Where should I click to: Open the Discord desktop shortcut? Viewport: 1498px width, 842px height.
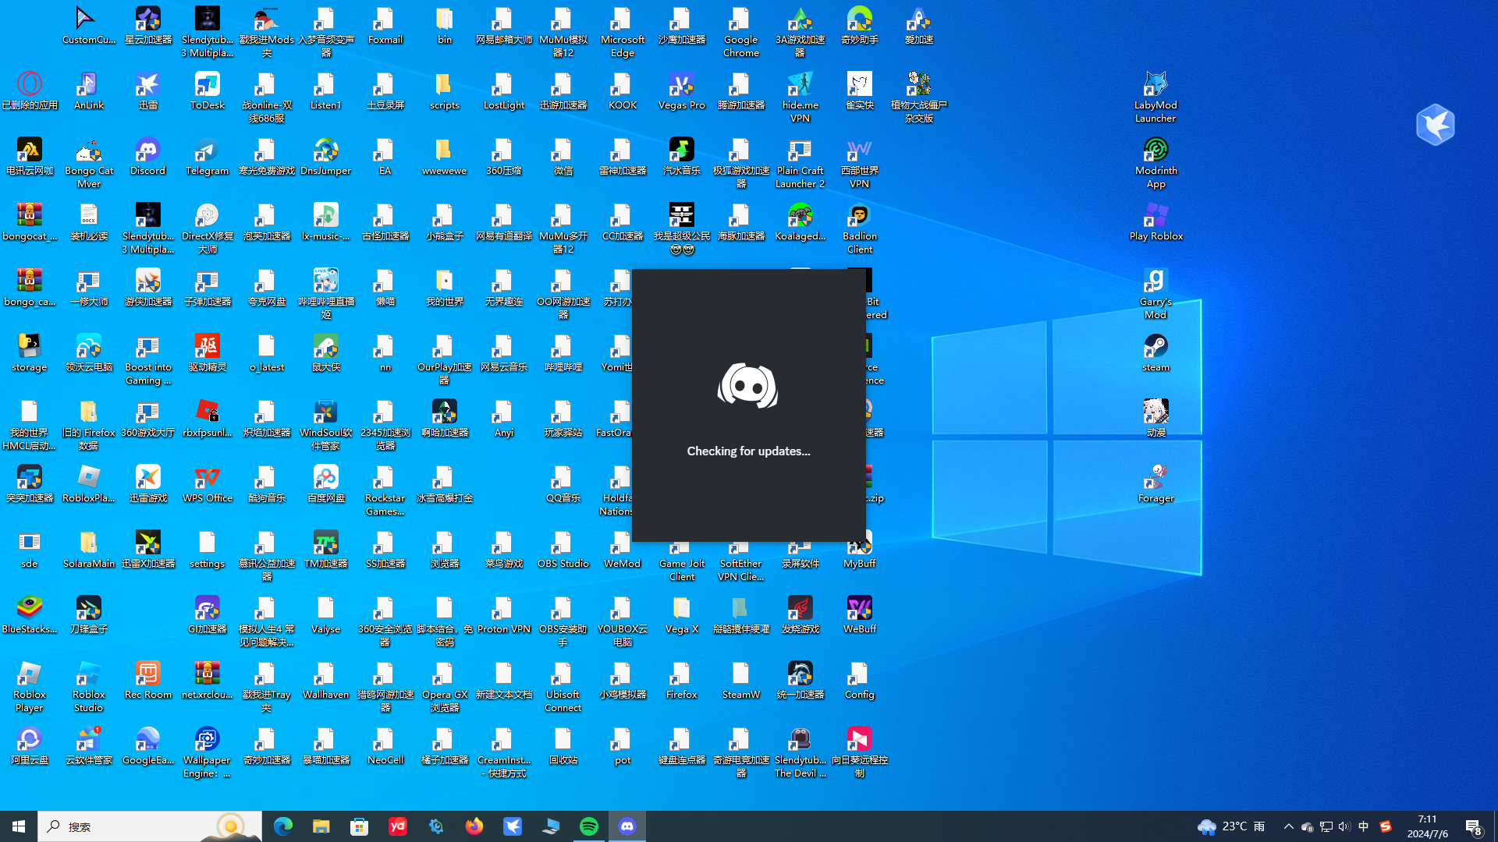(x=147, y=156)
